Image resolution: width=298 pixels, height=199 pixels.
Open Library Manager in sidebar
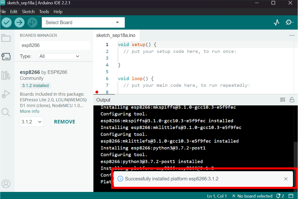(x=6, y=75)
